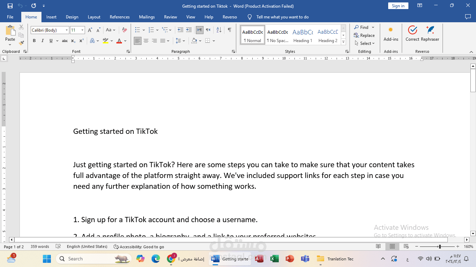This screenshot has height=267, width=476.
Task: Click the vertical scrollbar down arrow
Action: pyautogui.click(x=473, y=234)
